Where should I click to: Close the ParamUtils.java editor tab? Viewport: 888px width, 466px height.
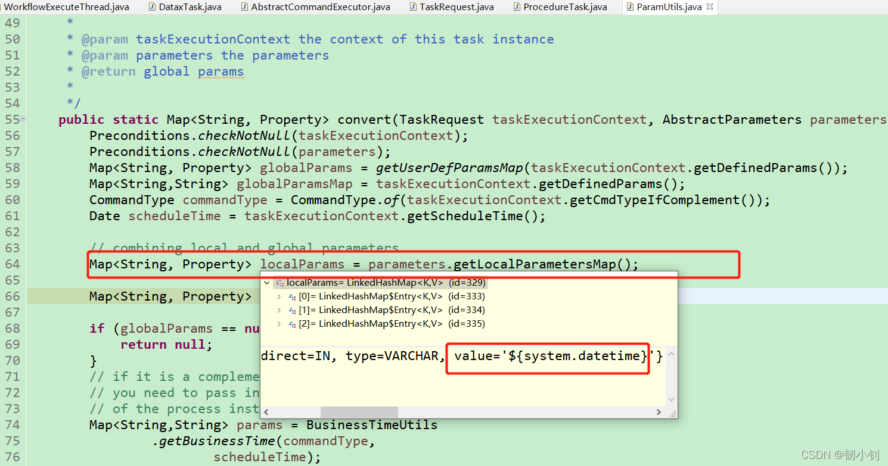(710, 7)
